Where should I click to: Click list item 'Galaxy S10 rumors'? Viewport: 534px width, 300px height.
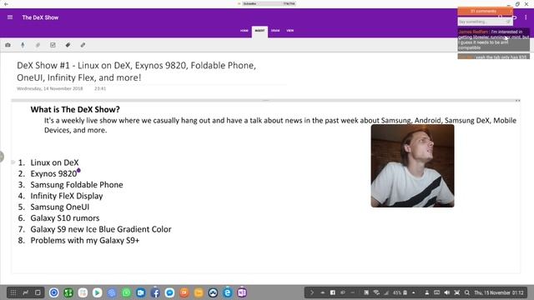pyautogui.click(x=65, y=218)
